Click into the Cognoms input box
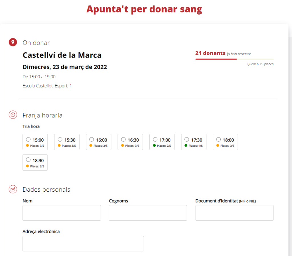This screenshot has width=292, height=256. click(148, 213)
